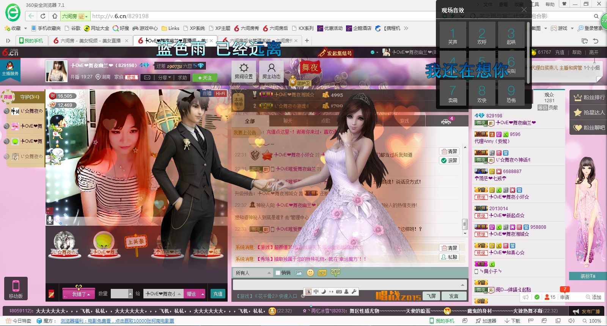
Task: Play sound effect 8 欢快
Action: [482, 94]
